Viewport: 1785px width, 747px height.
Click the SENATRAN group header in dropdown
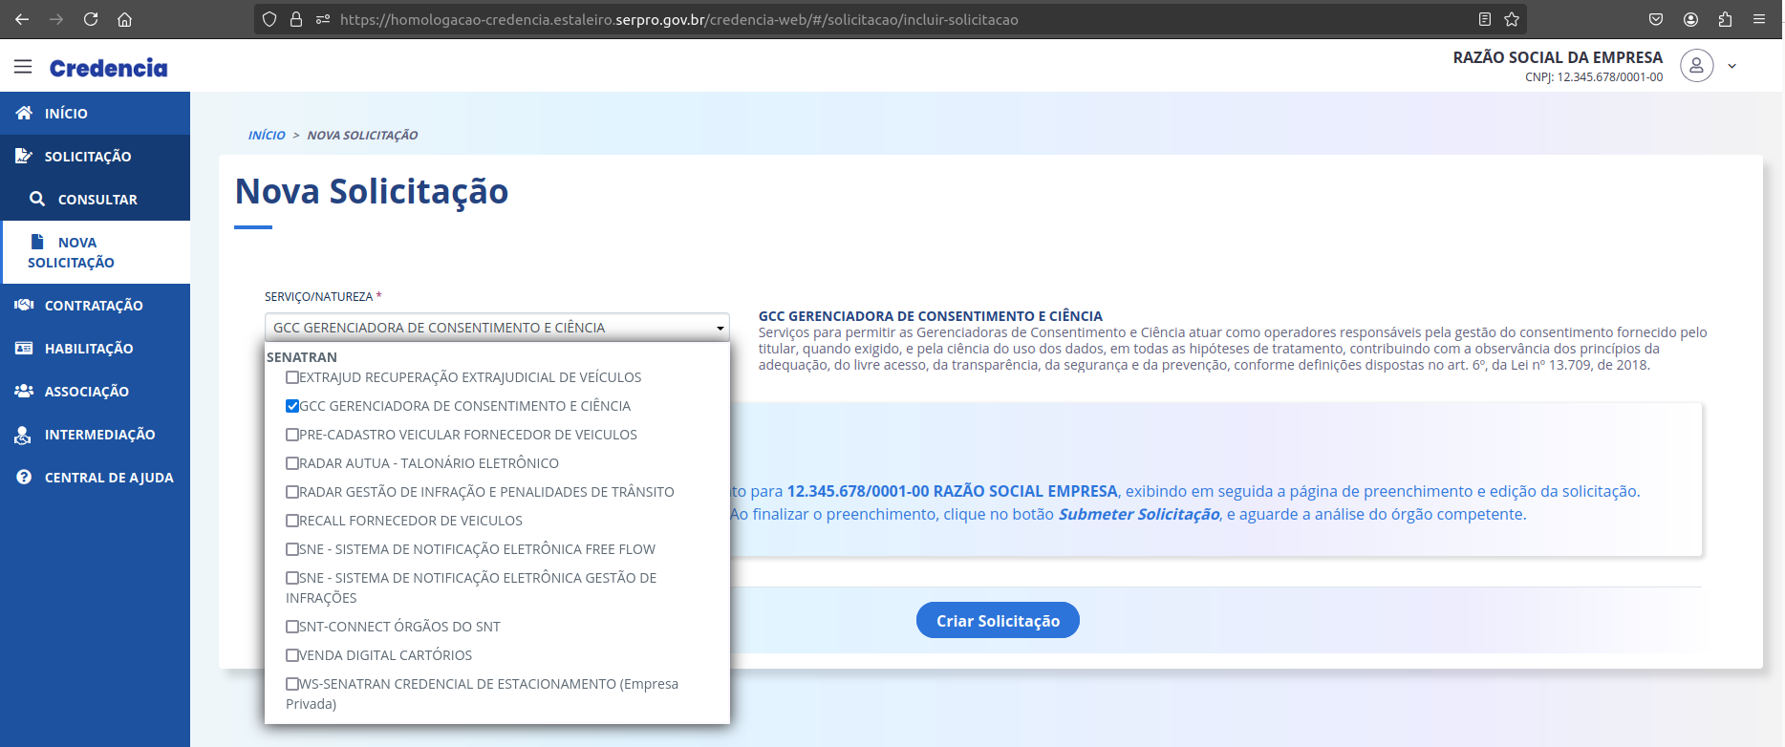point(302,357)
